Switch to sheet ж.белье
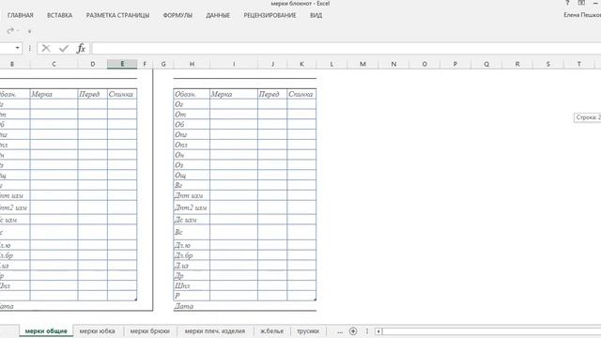 click(x=271, y=331)
